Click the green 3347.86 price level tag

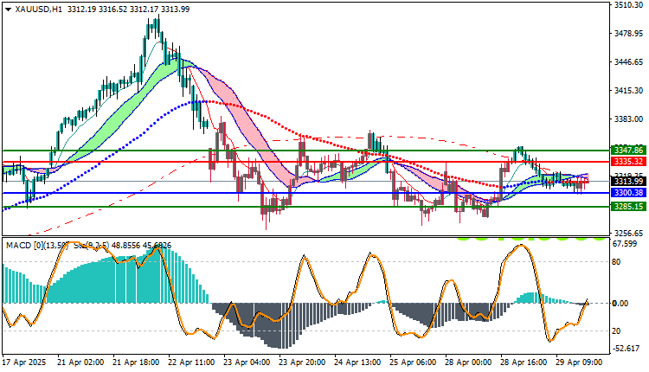(x=628, y=151)
